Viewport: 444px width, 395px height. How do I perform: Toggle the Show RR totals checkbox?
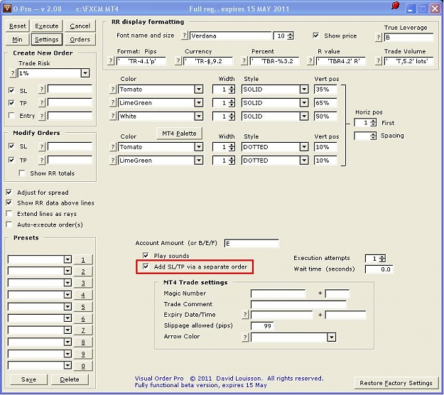coord(22,173)
